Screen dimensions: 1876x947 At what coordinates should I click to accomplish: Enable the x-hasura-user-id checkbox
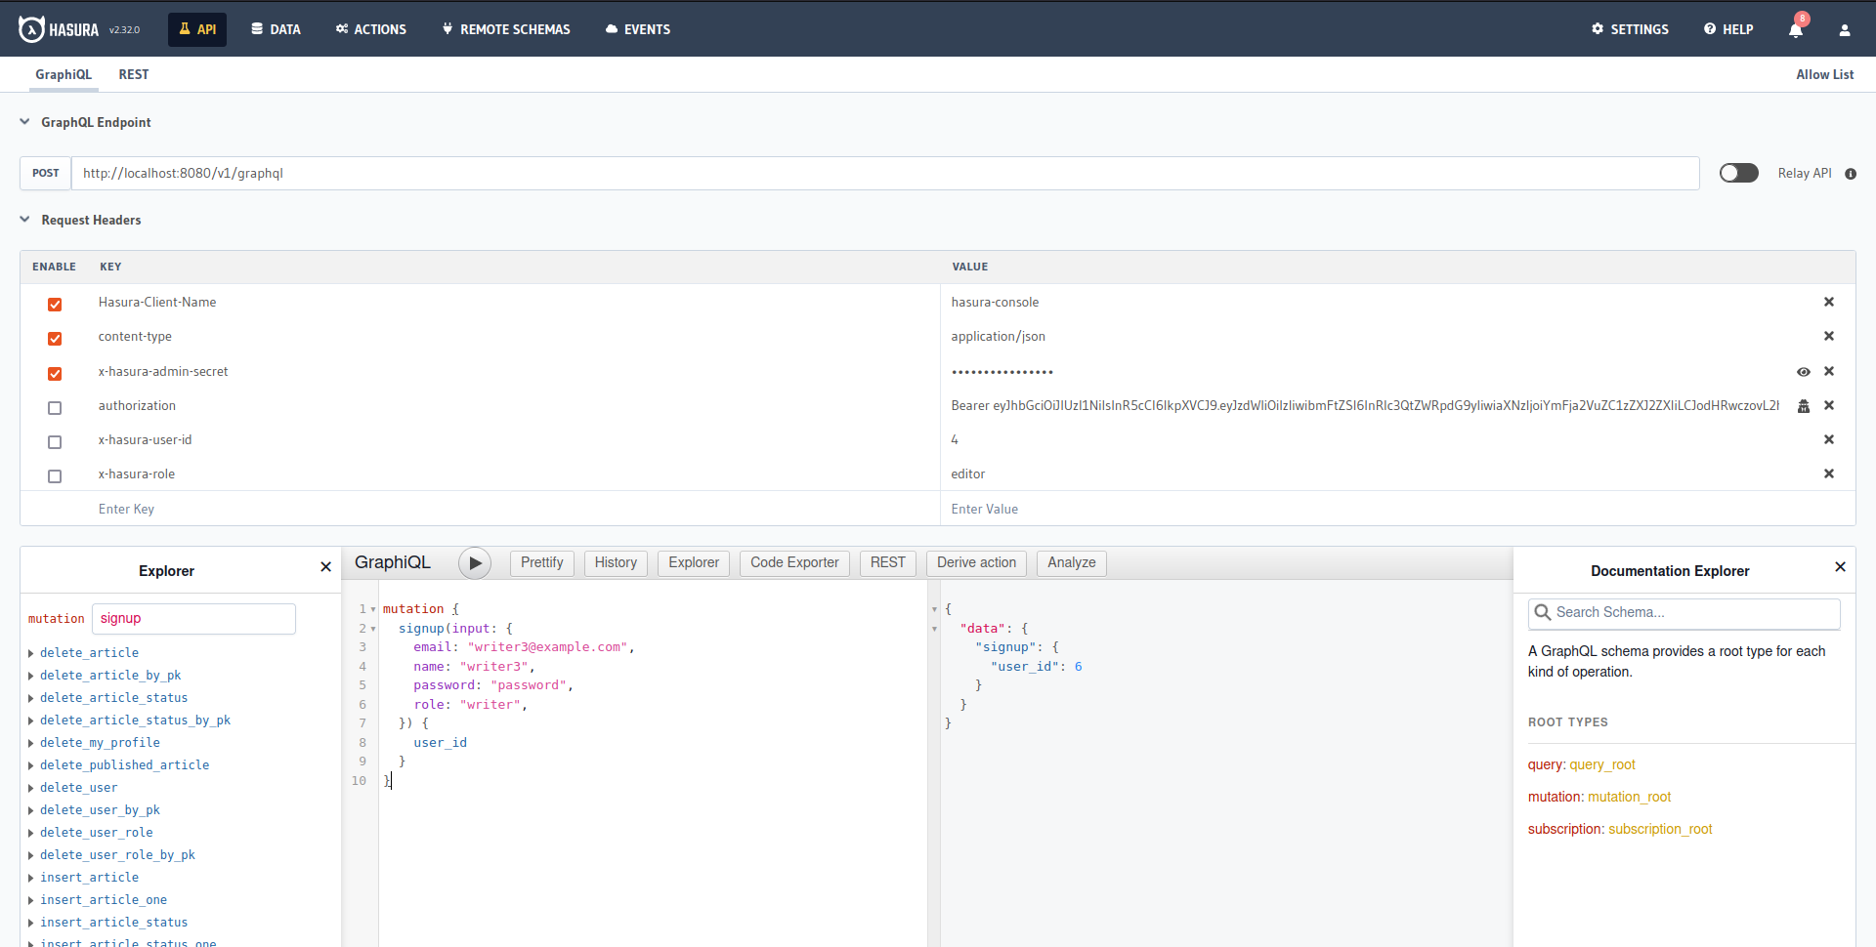coord(55,442)
